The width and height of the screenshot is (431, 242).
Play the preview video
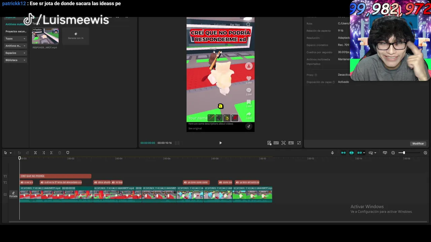coord(221,143)
